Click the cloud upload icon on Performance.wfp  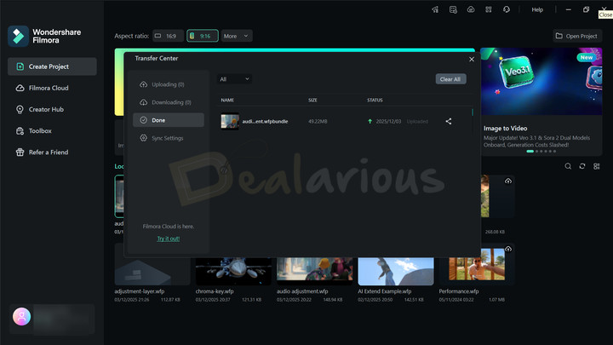(x=508, y=249)
